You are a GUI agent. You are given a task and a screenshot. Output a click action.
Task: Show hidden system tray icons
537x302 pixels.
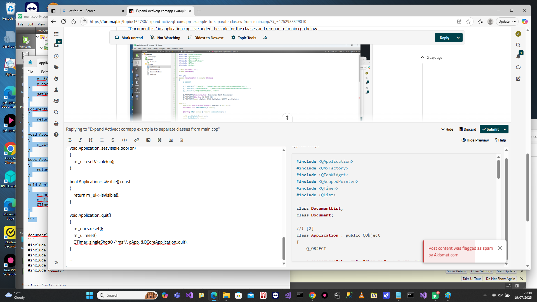click(485, 295)
